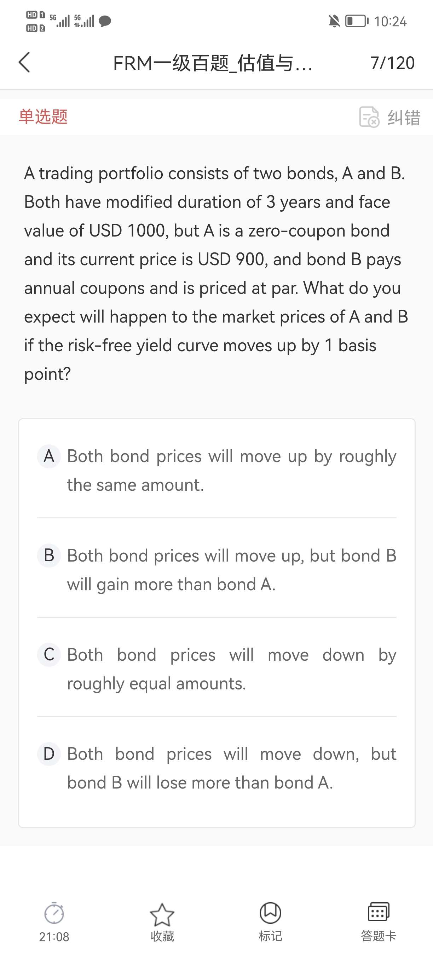Tap the FRM一级百题 page title
433x956 pixels.
pos(213,63)
